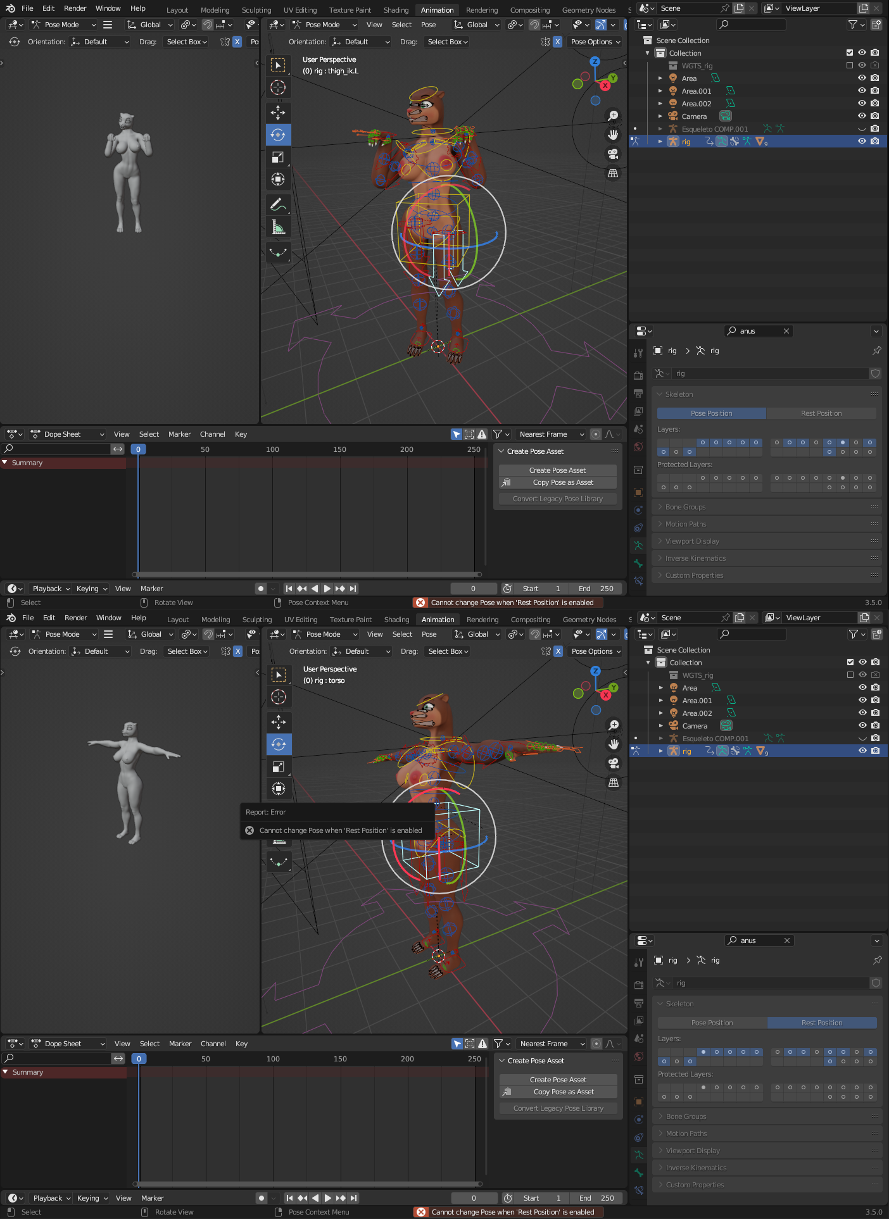This screenshot has height=1219, width=889.
Task: Play the animation in lower timeline controls
Action: pyautogui.click(x=328, y=1198)
